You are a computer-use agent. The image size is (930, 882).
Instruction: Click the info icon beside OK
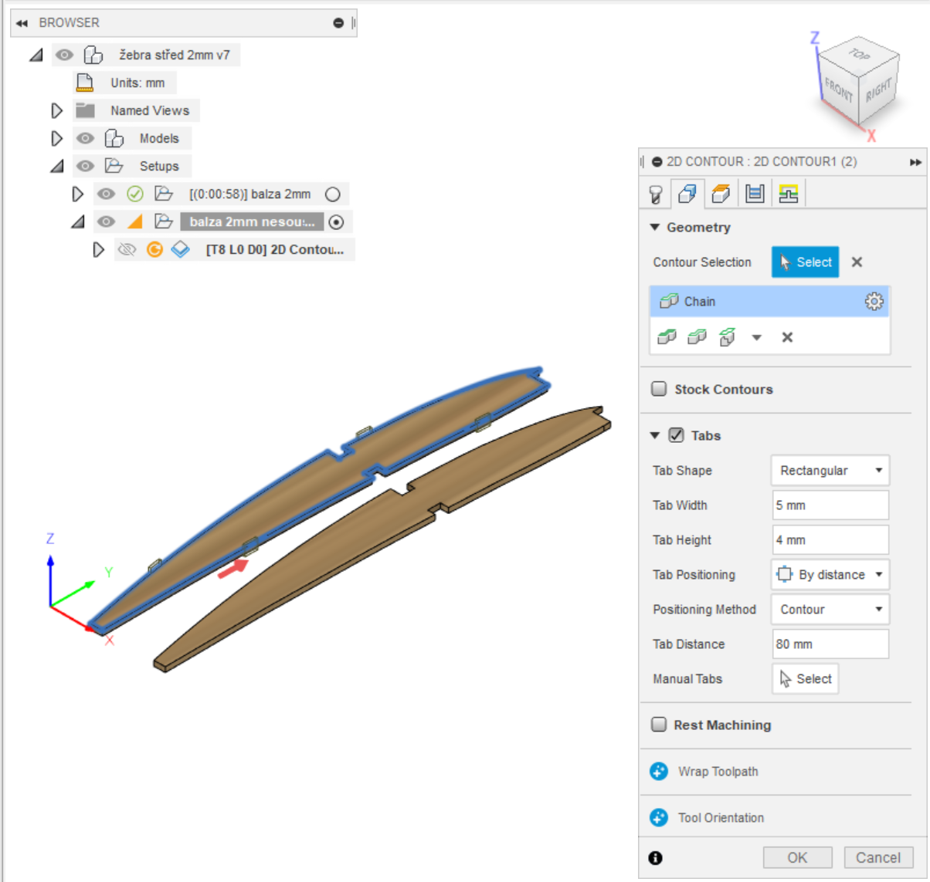click(656, 858)
